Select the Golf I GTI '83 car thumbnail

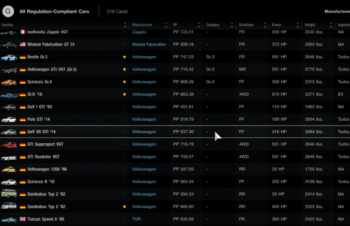[9, 107]
